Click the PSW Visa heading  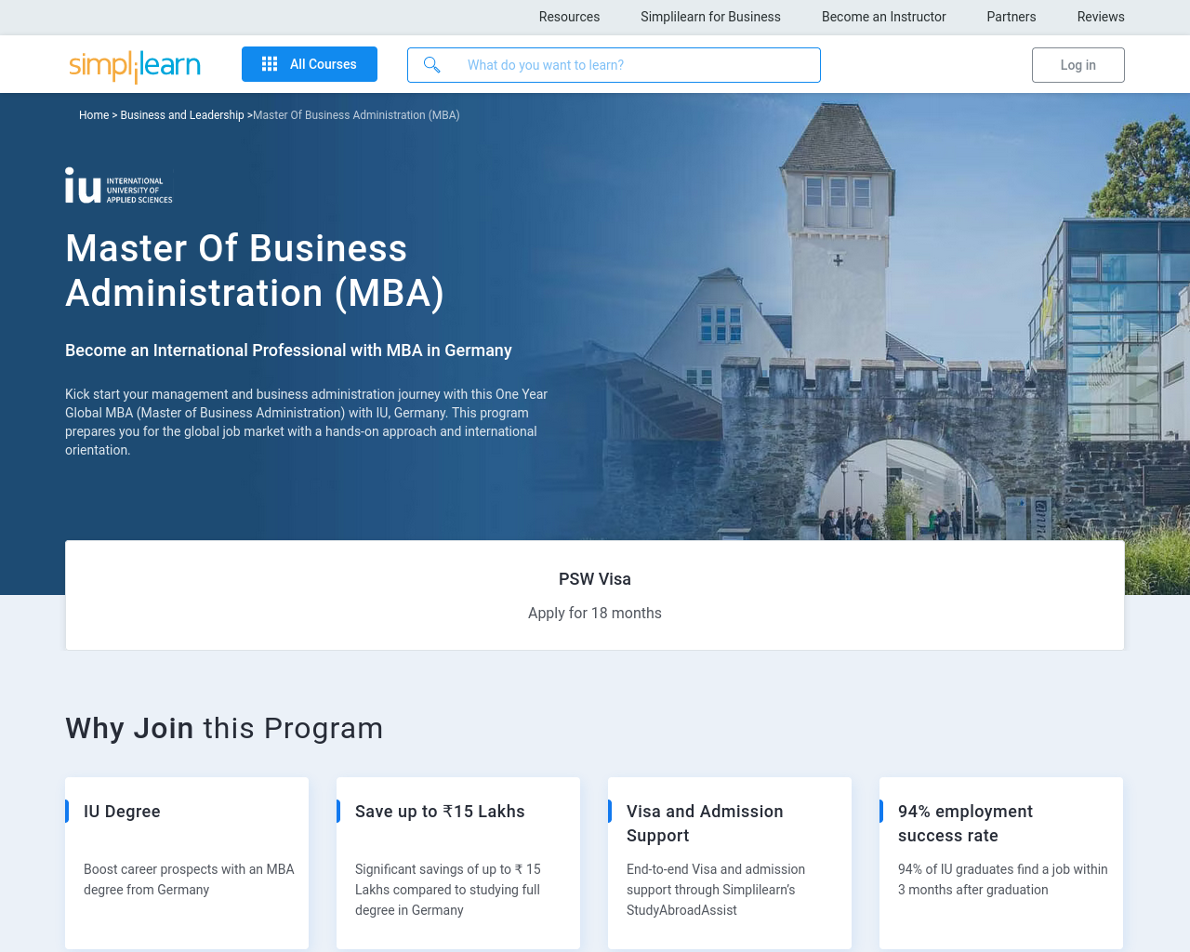(x=595, y=579)
